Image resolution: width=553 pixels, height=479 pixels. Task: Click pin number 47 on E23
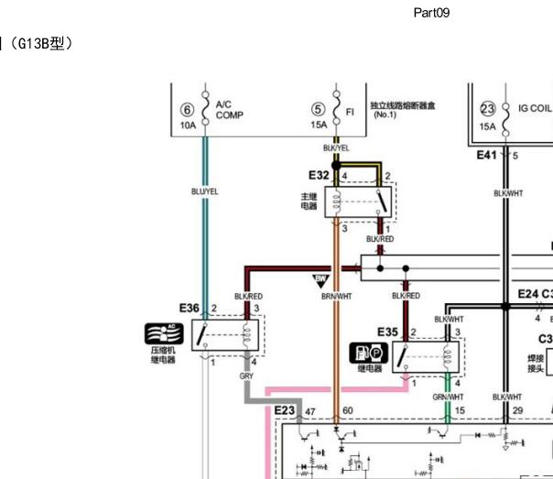(310, 411)
